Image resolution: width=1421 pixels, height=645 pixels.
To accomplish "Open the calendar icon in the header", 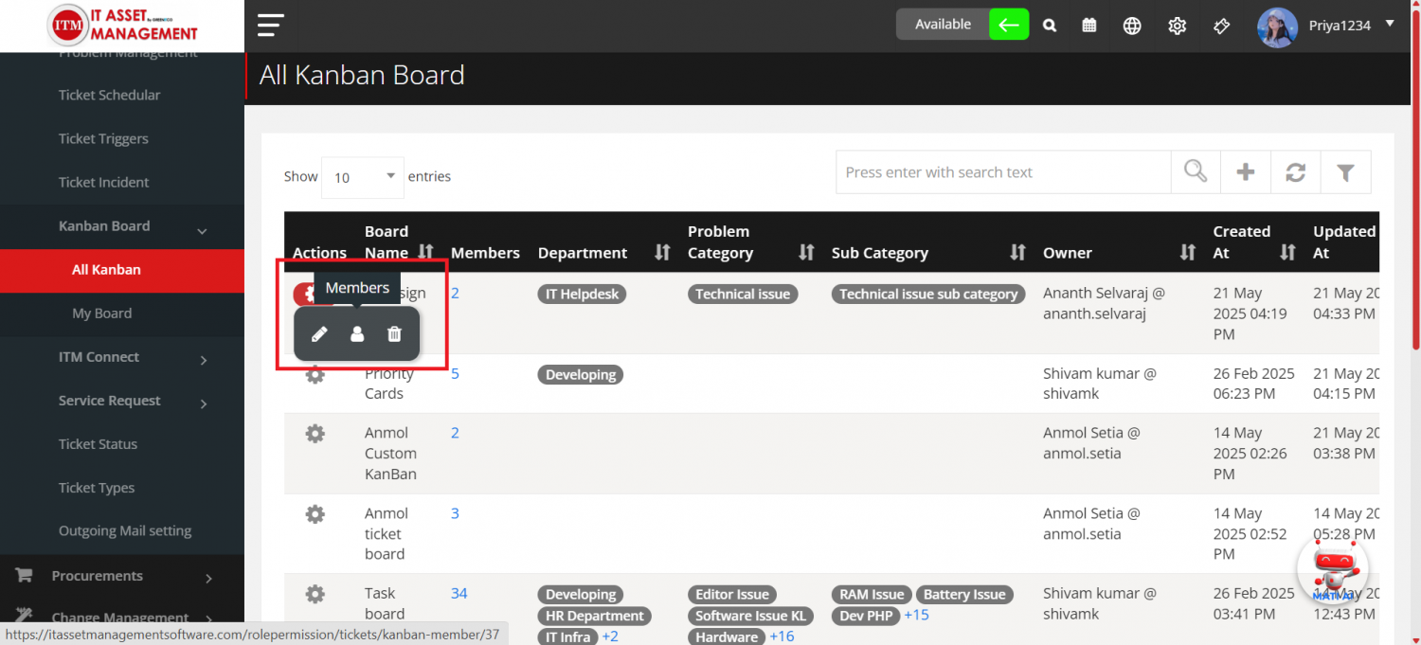I will tap(1088, 26).
